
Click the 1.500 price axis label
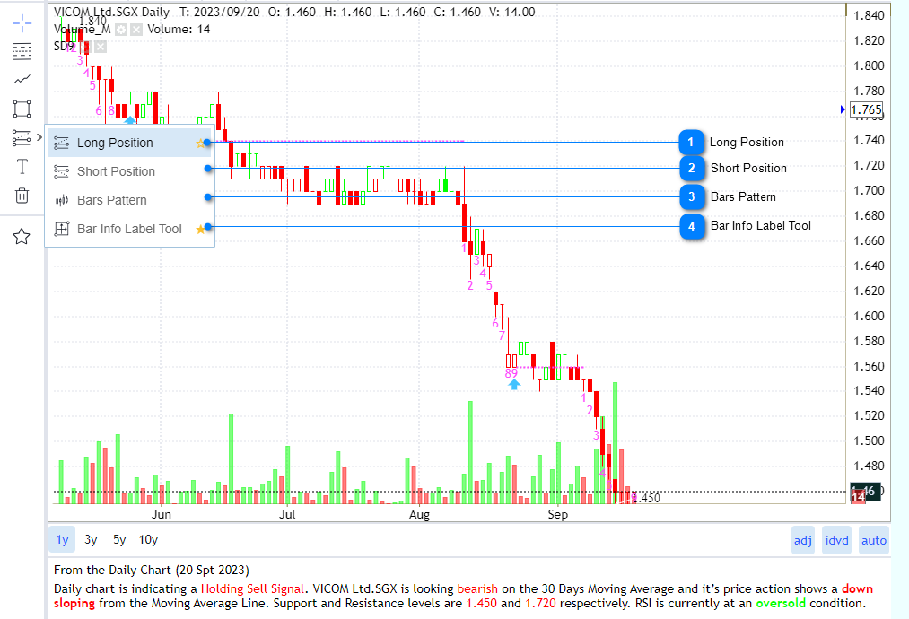pos(869,441)
